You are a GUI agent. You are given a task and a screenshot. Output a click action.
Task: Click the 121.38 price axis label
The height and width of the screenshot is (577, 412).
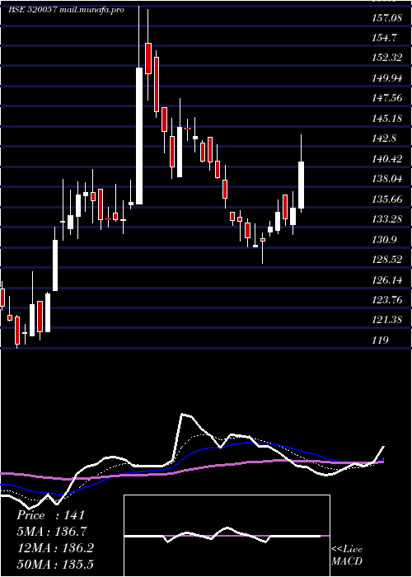(x=386, y=320)
